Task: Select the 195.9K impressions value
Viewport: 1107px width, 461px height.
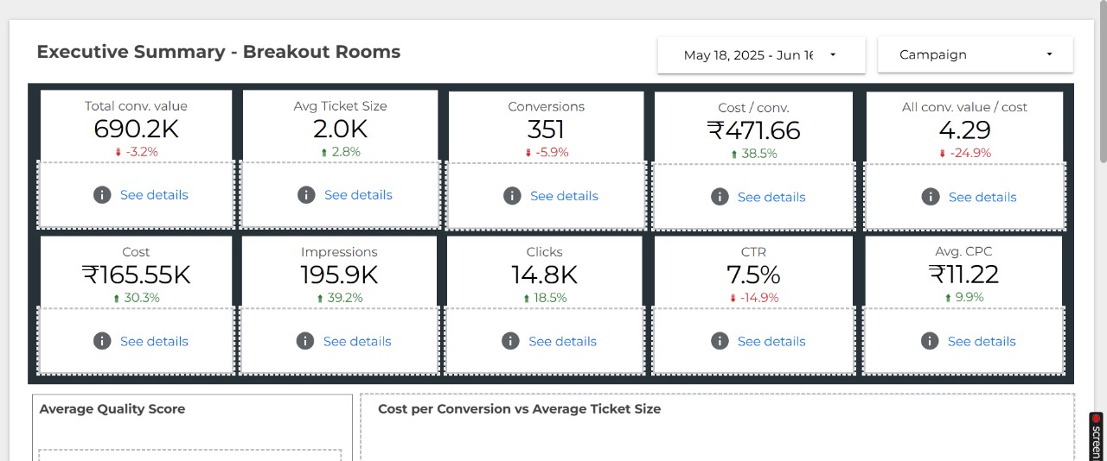Action: (339, 275)
